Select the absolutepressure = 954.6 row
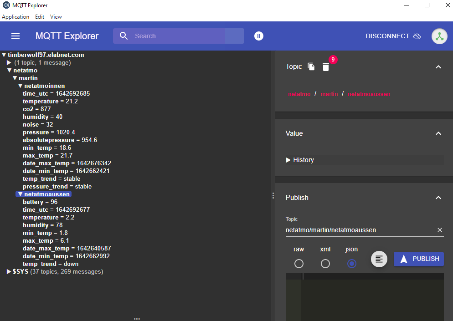The height and width of the screenshot is (321, 453). click(60, 140)
